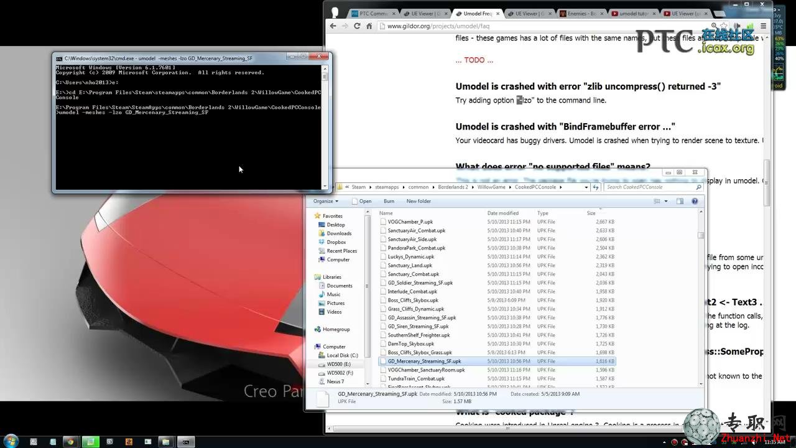Click Explorer's help question-mark icon
Screen dimensions: 796x448
point(695,201)
